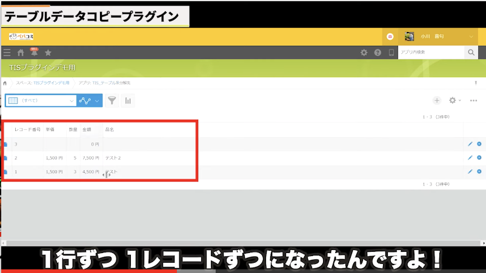Open the help question mark icon

(378, 53)
